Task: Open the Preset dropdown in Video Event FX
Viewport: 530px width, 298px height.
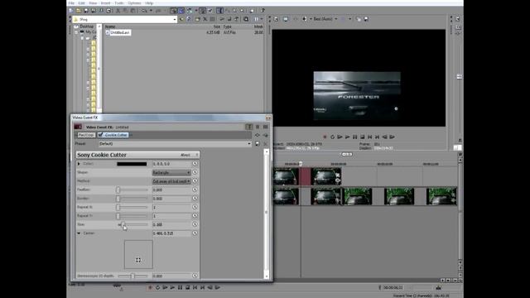Action: pos(249,143)
